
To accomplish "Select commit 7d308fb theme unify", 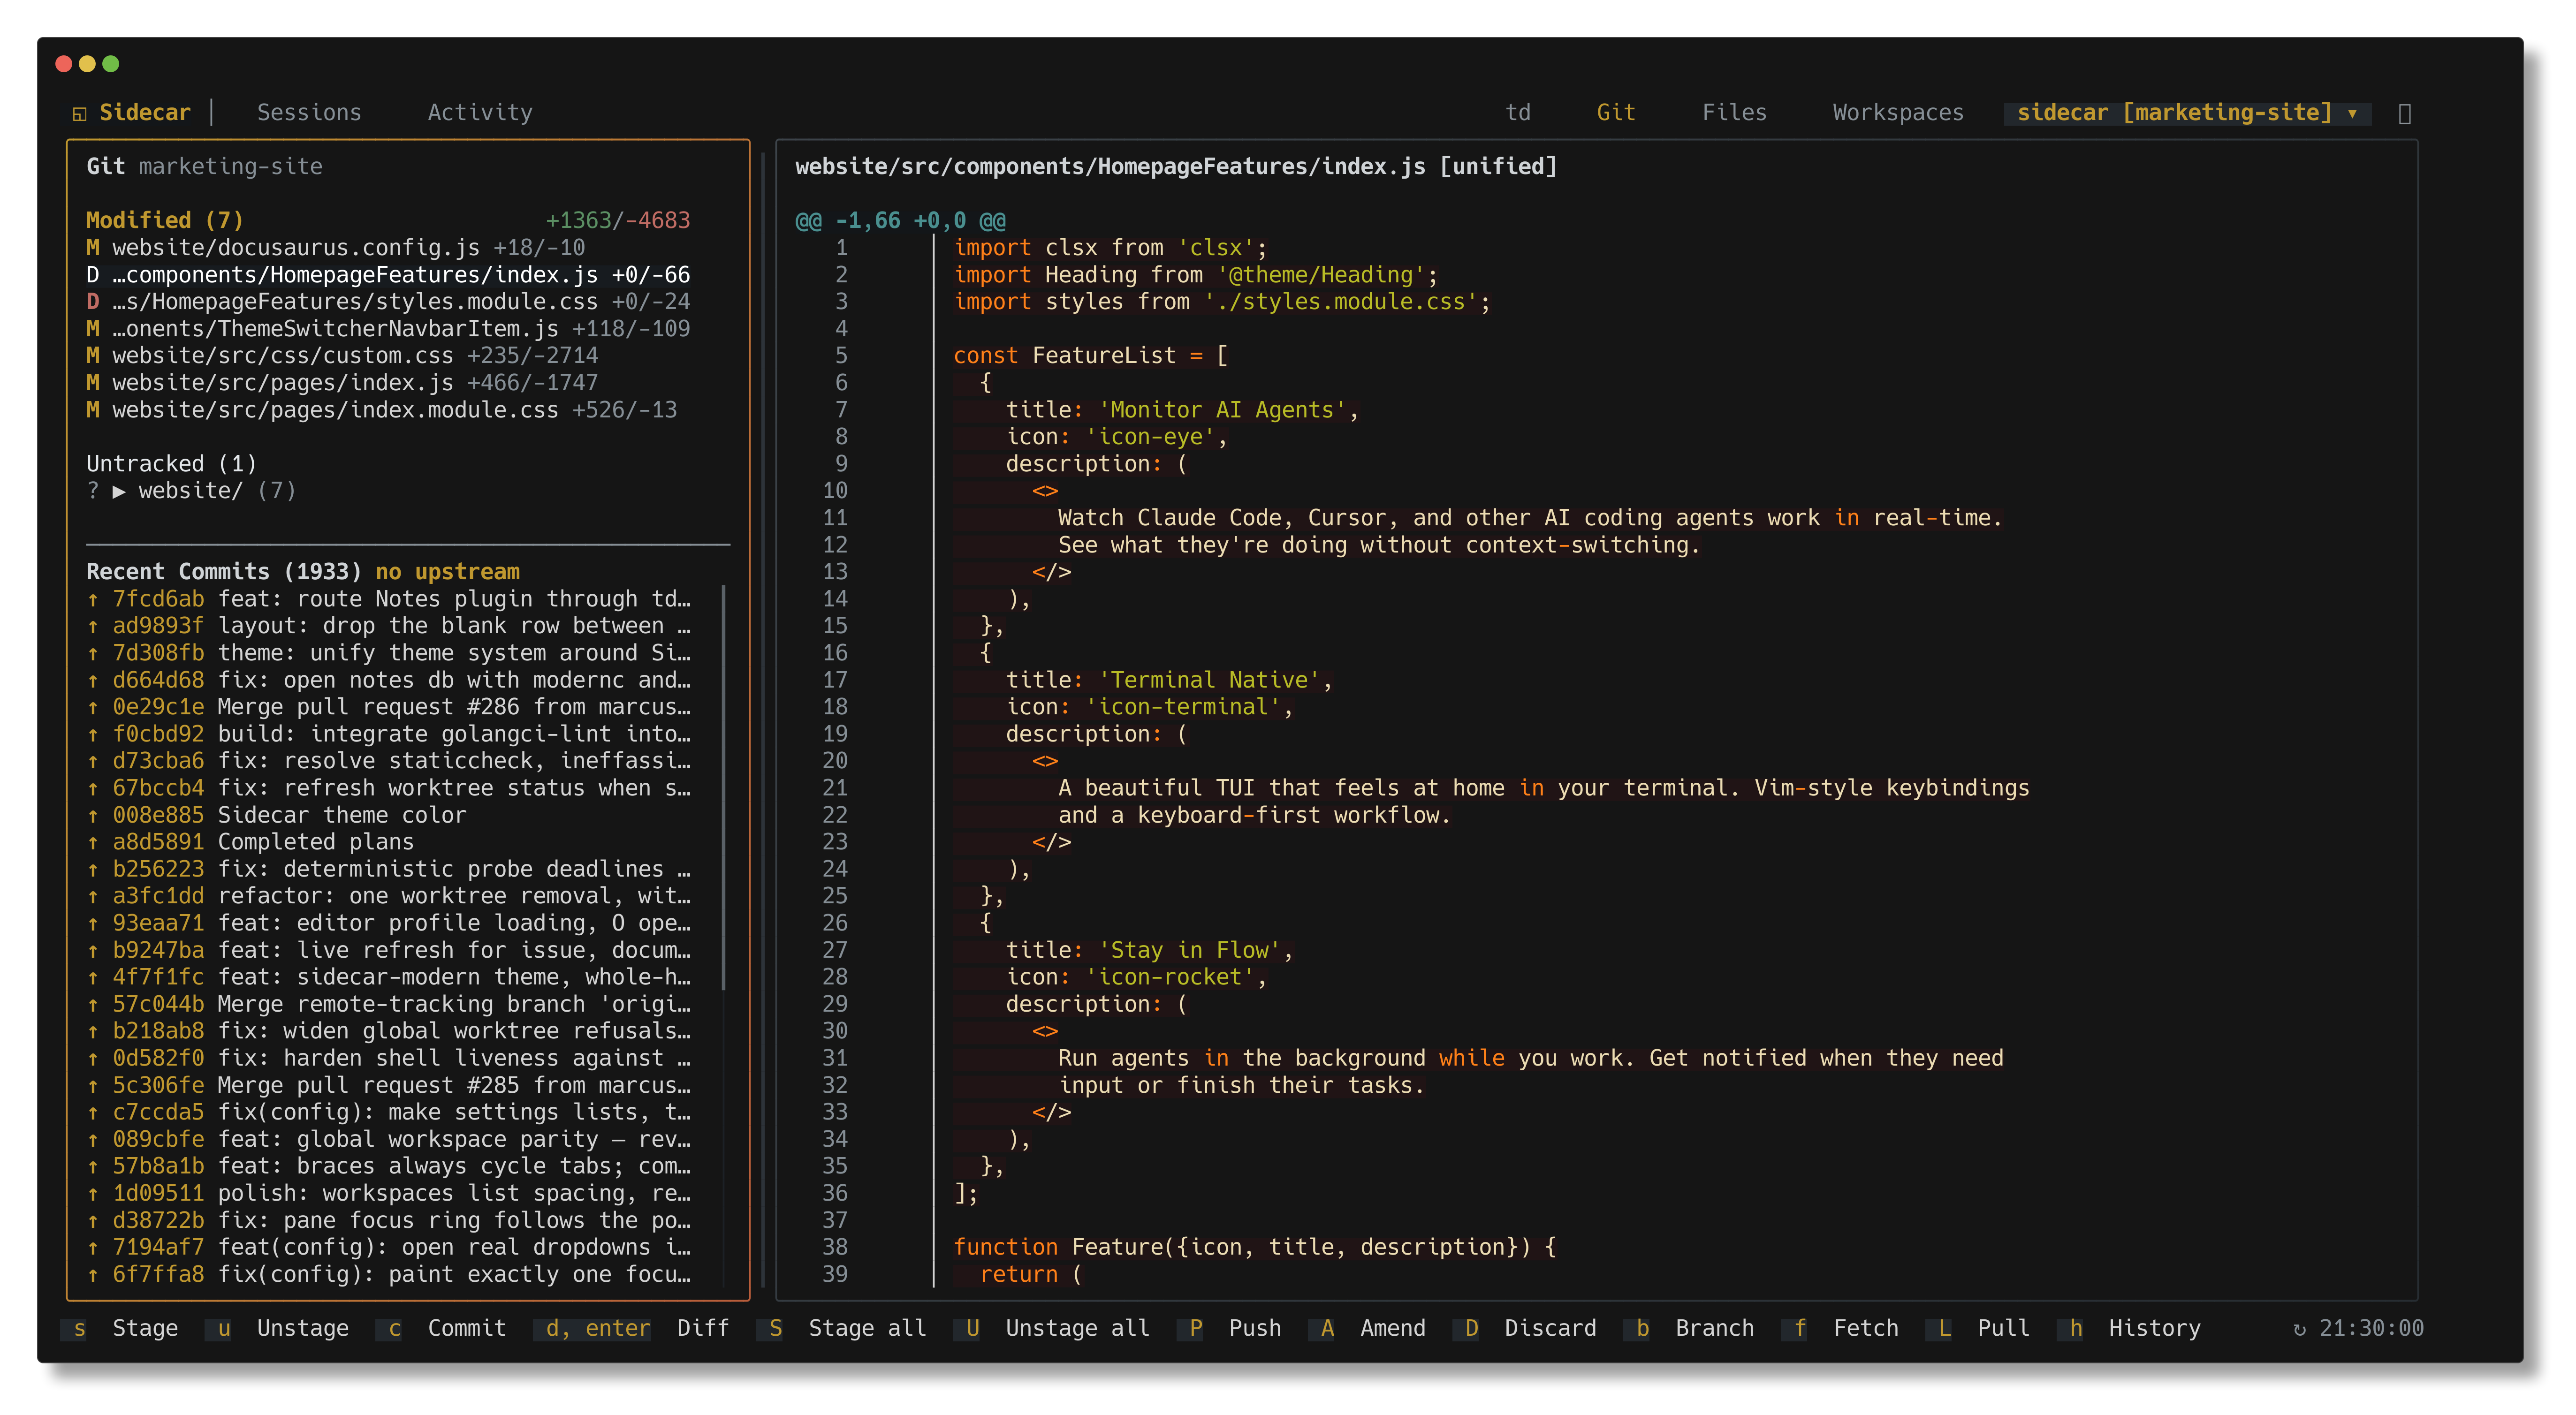I will 389,652.
